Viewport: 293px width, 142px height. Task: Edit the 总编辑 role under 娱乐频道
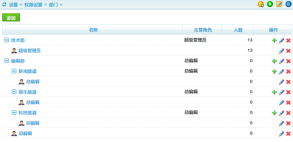click(x=282, y=102)
